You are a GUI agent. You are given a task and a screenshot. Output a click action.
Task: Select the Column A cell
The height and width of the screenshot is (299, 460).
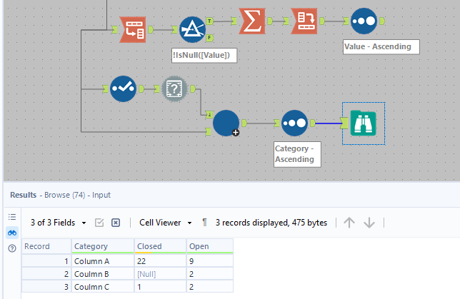point(103,261)
